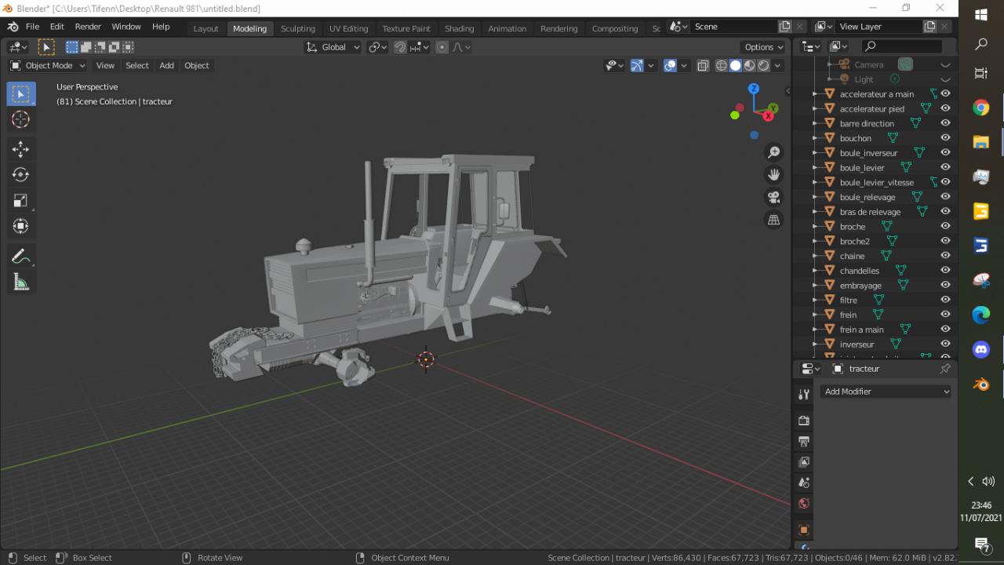
Task: Open the Scene properties tab
Action: coord(804,483)
